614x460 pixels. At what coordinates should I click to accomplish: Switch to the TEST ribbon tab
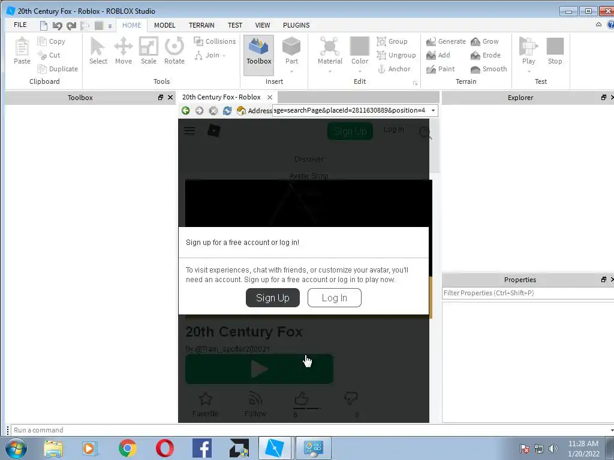click(x=235, y=25)
